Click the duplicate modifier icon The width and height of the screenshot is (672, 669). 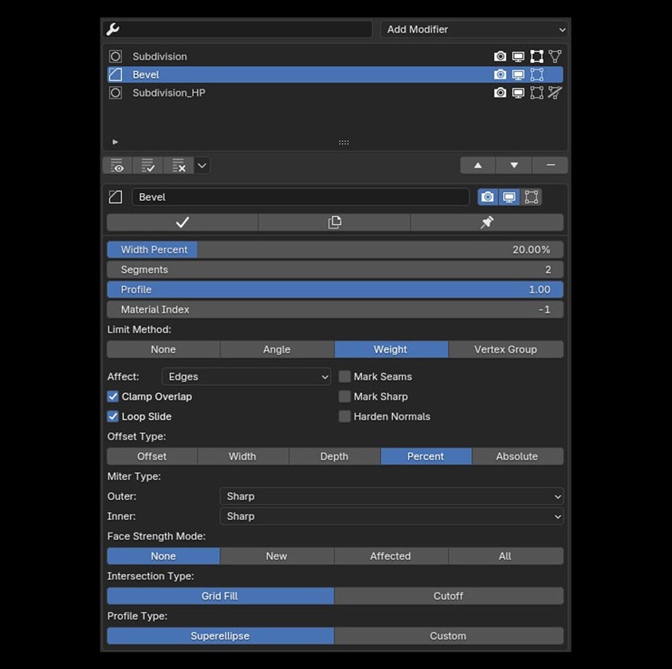[334, 223]
